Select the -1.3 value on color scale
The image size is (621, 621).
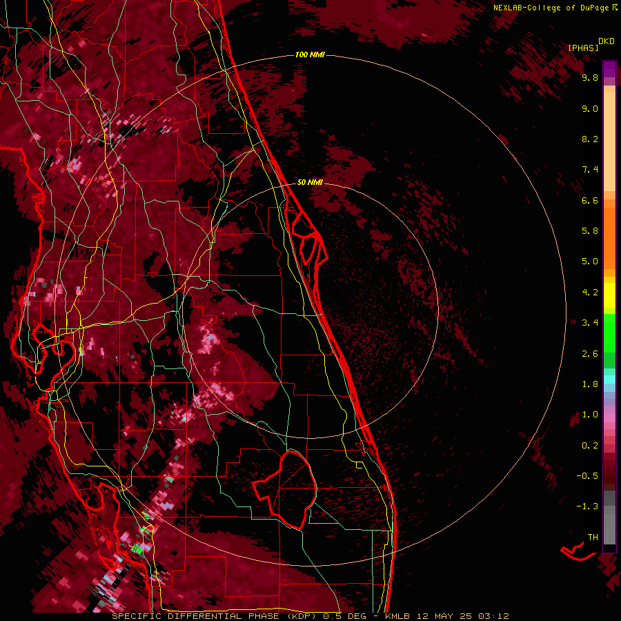tap(587, 506)
